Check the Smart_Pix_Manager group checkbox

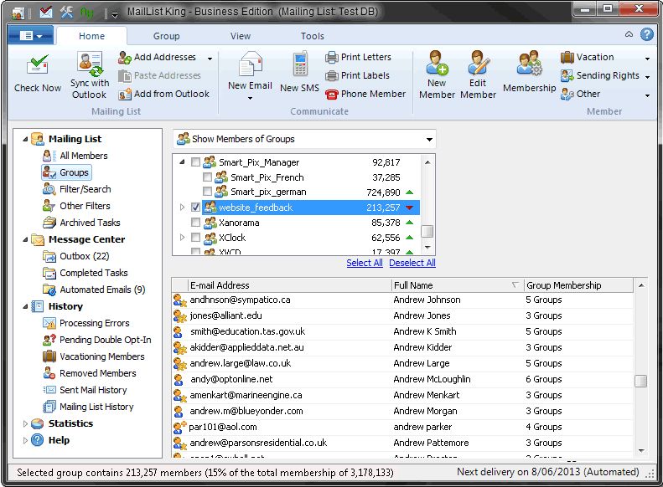(196, 162)
